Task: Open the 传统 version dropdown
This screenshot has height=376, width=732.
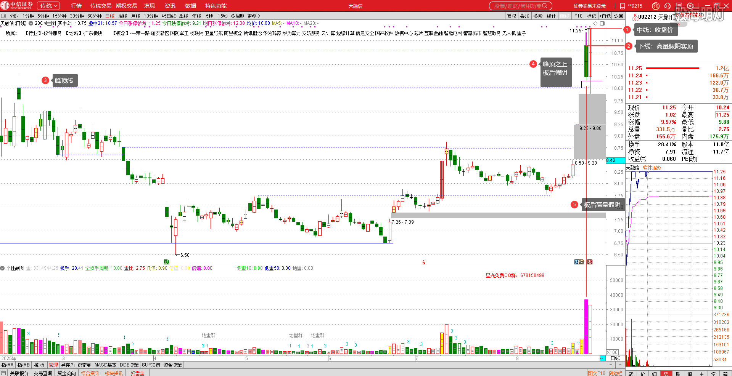Action: (48, 6)
